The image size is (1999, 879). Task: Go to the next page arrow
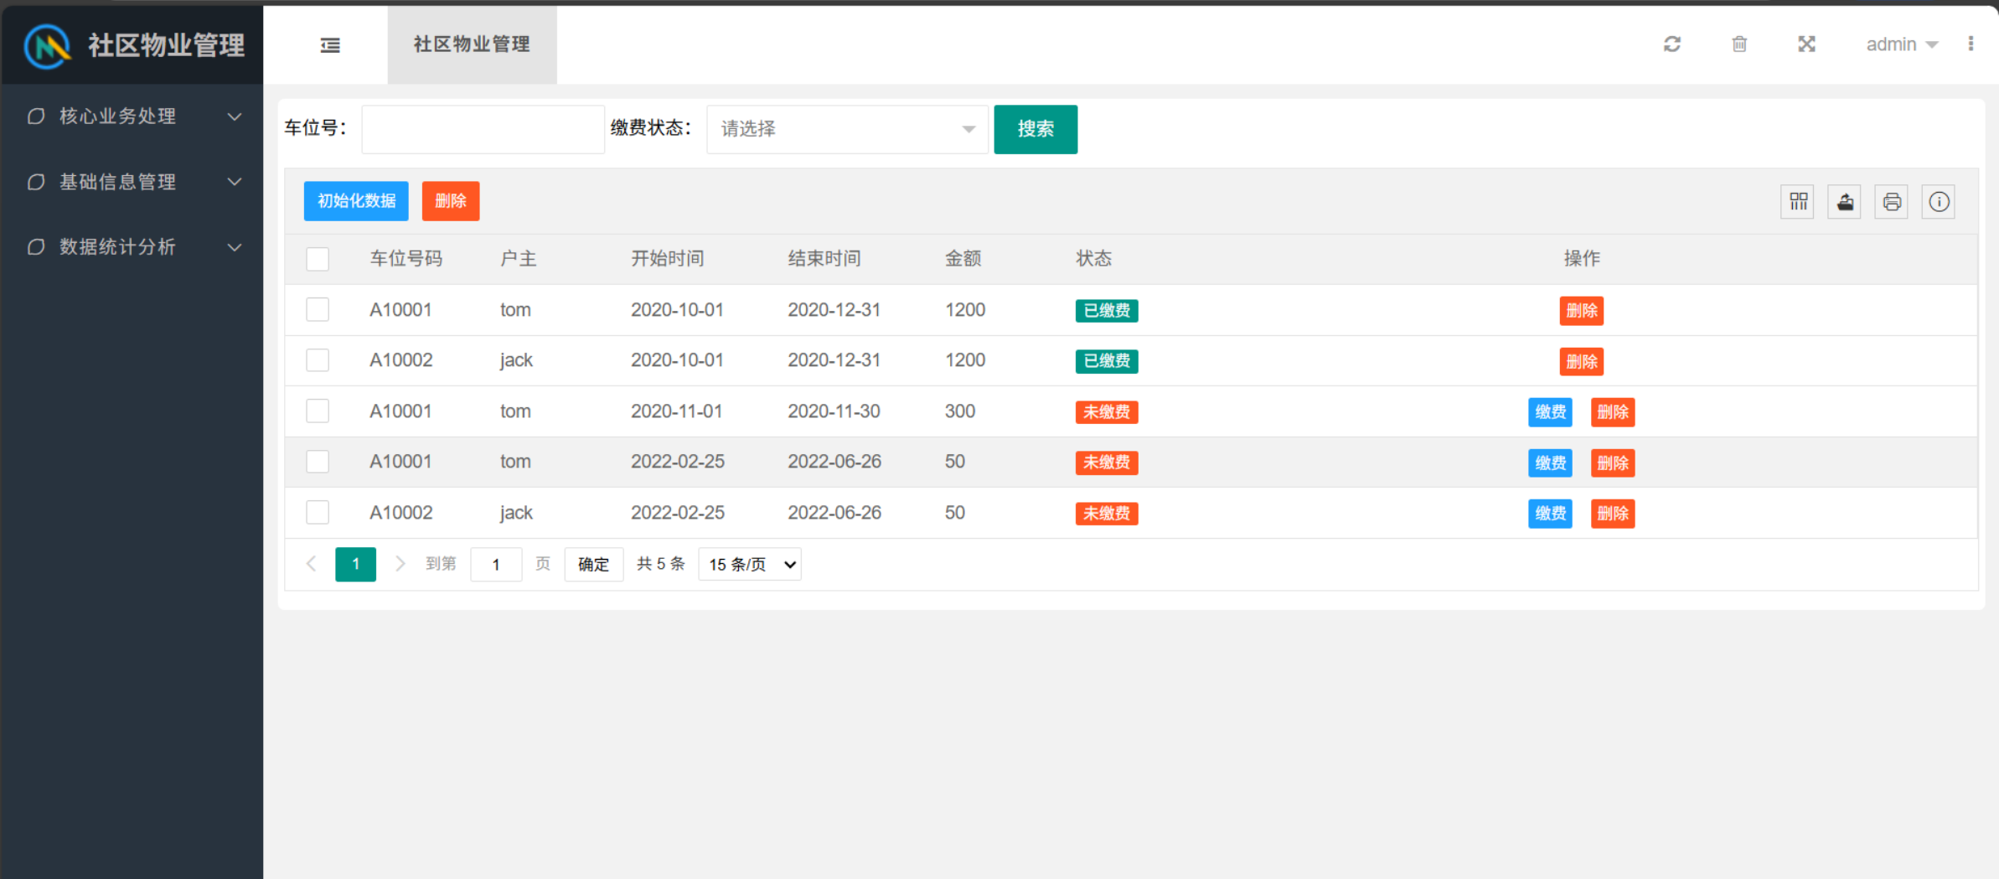(x=400, y=564)
